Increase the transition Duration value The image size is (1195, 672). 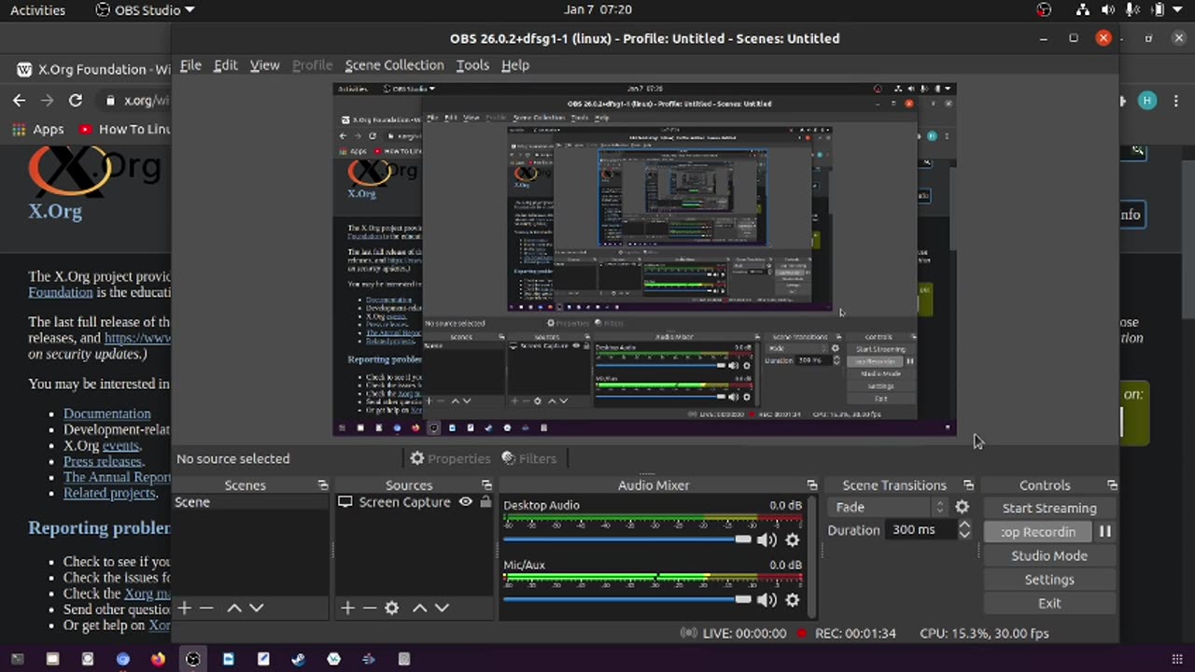[x=964, y=525]
